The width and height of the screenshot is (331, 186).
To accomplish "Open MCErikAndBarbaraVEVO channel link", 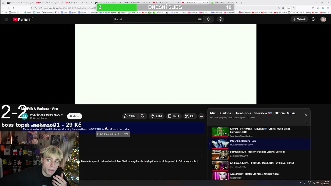I will 45,115.
